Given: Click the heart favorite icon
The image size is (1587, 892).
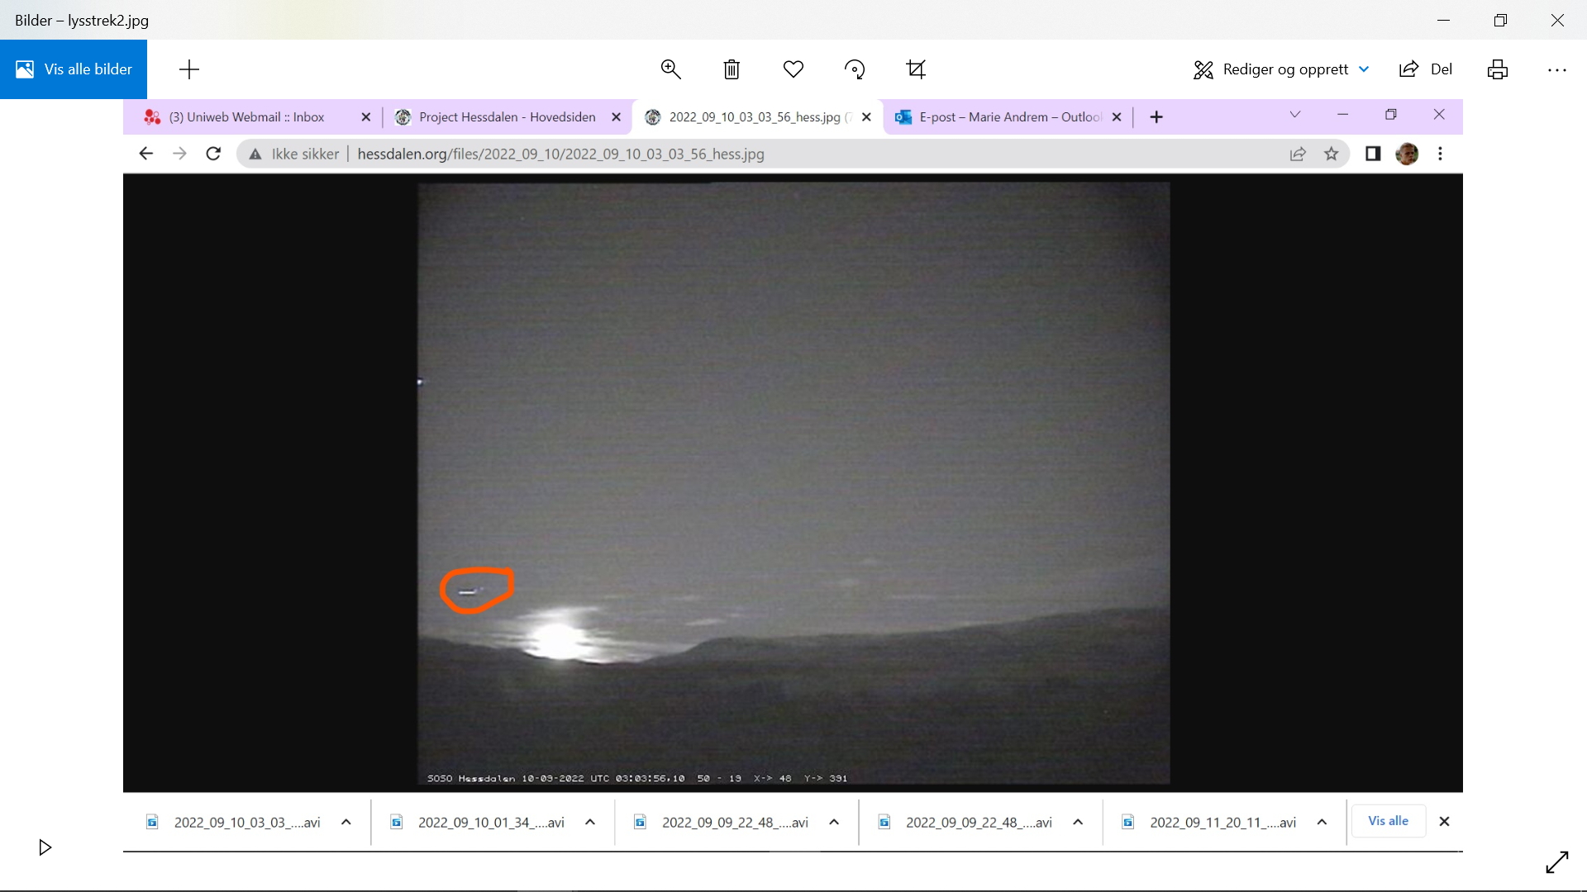Looking at the screenshot, I should (793, 69).
